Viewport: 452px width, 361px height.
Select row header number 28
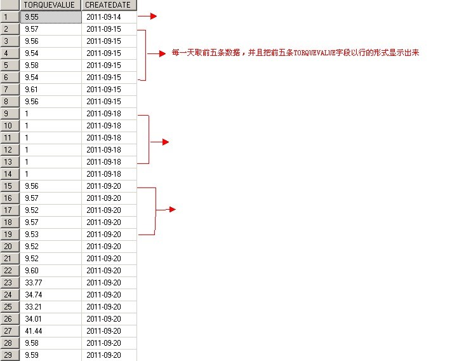[x=10, y=343]
